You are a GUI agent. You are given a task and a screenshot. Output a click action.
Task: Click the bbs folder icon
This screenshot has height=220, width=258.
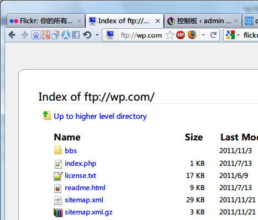(58, 150)
